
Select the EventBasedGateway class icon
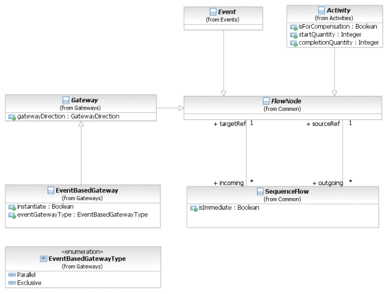point(51,190)
